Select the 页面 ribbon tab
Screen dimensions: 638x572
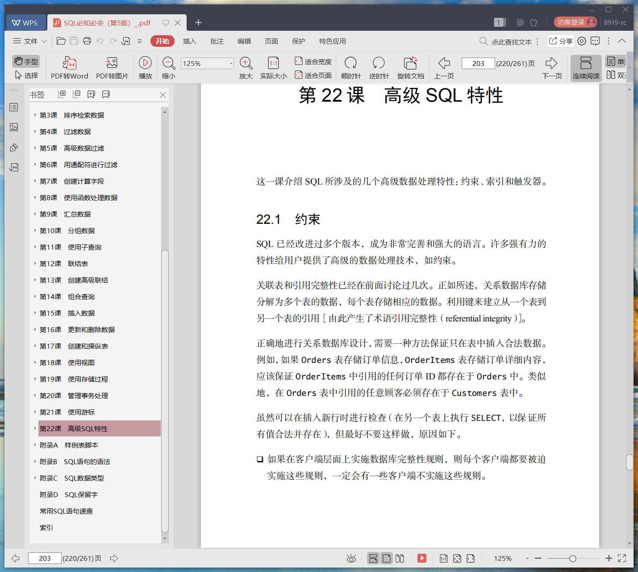[271, 41]
